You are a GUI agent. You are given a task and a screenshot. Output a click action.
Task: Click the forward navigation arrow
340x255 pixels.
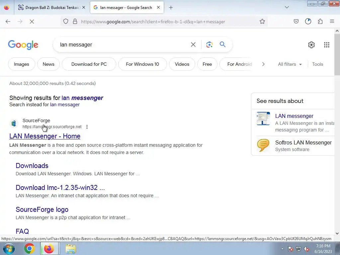point(20,22)
